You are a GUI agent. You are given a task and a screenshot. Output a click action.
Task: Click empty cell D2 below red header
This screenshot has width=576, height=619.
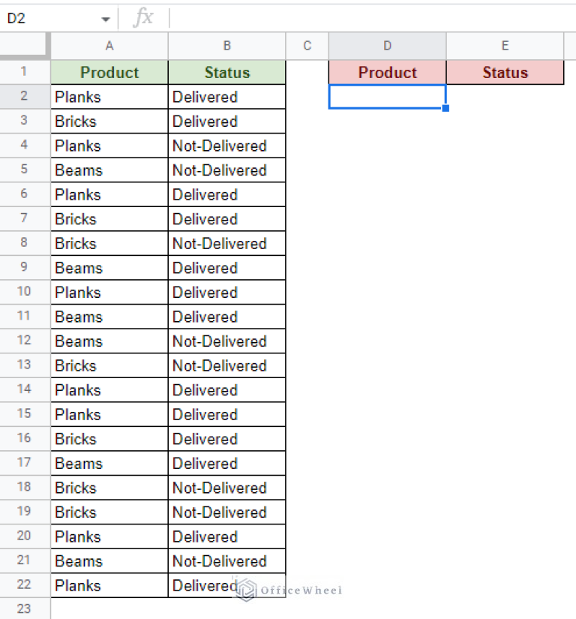(387, 97)
